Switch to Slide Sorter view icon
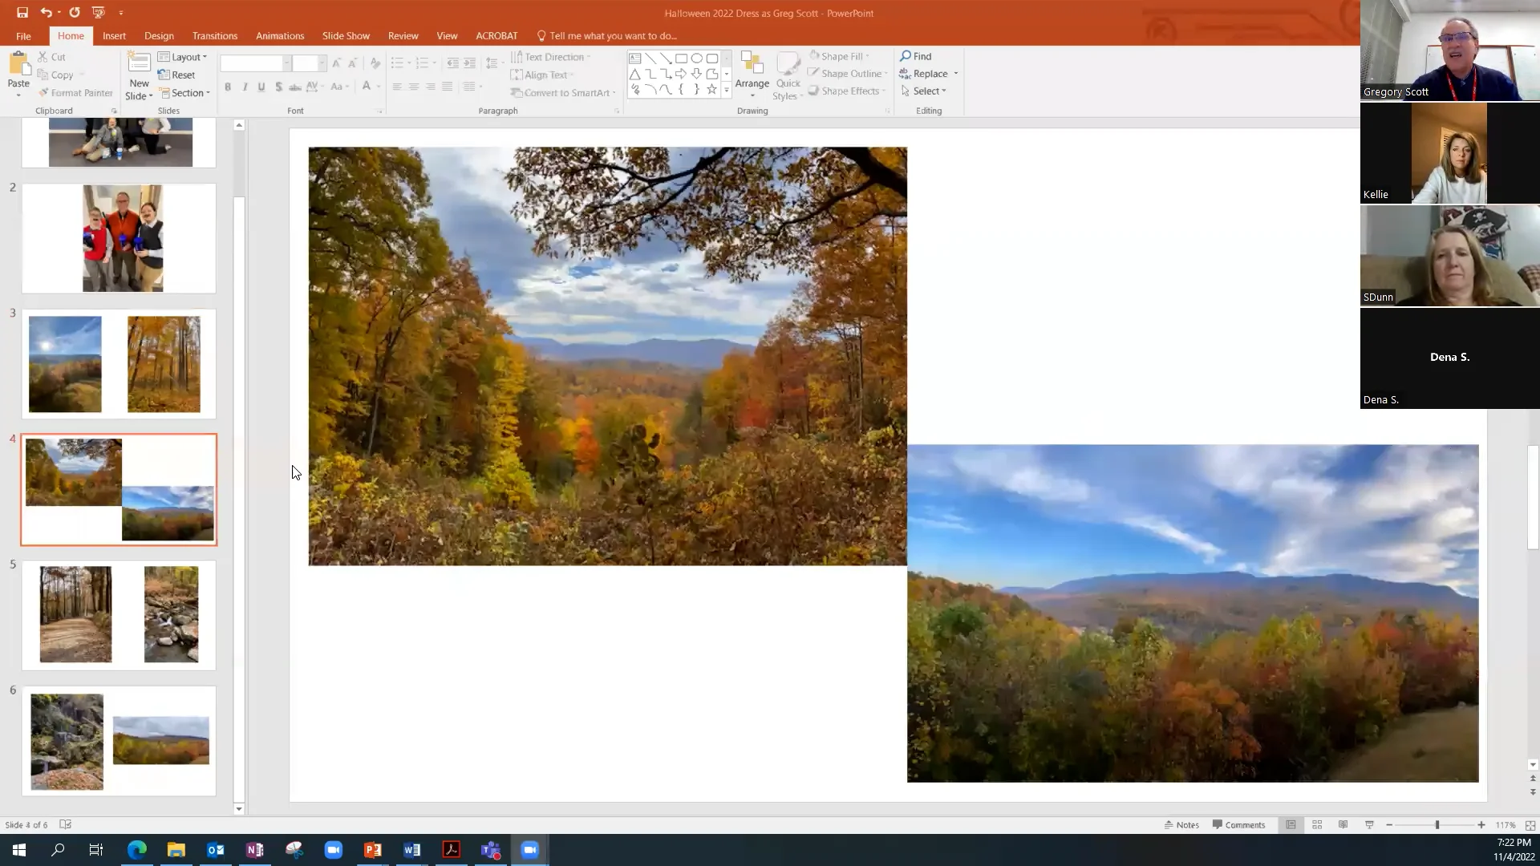This screenshot has height=866, width=1540. (x=1317, y=824)
